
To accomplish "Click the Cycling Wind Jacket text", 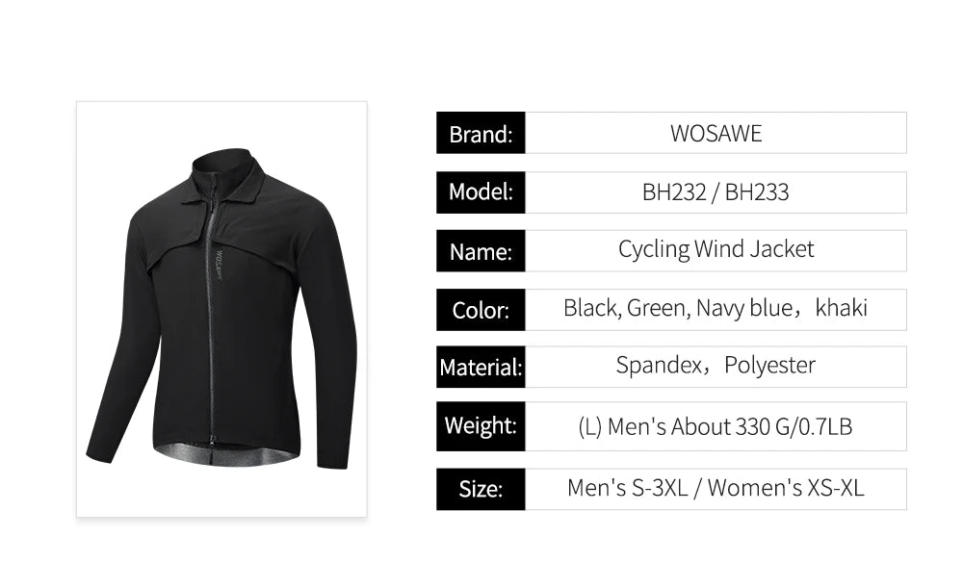I will (x=716, y=250).
